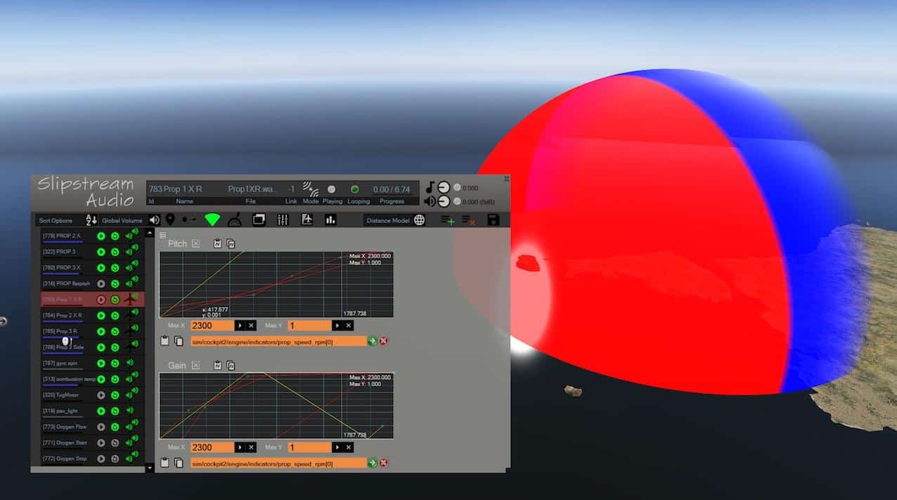The image size is (897, 500).
Task: Open the mixer sliders icon
Action: 283,220
